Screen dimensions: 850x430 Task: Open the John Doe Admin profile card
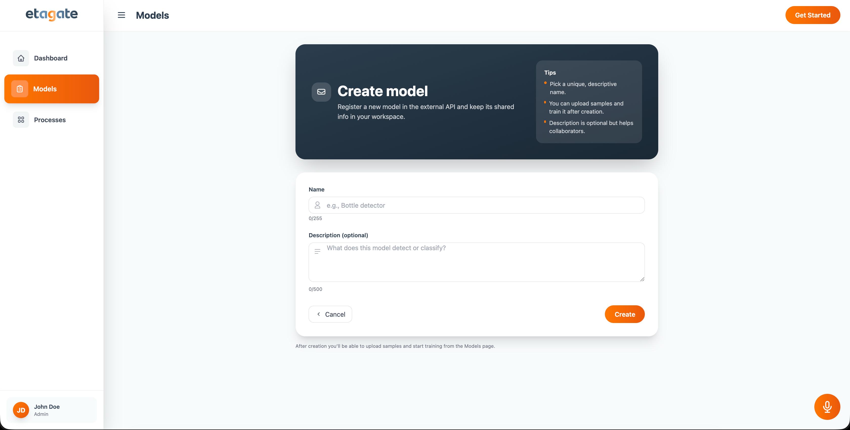pos(66,410)
